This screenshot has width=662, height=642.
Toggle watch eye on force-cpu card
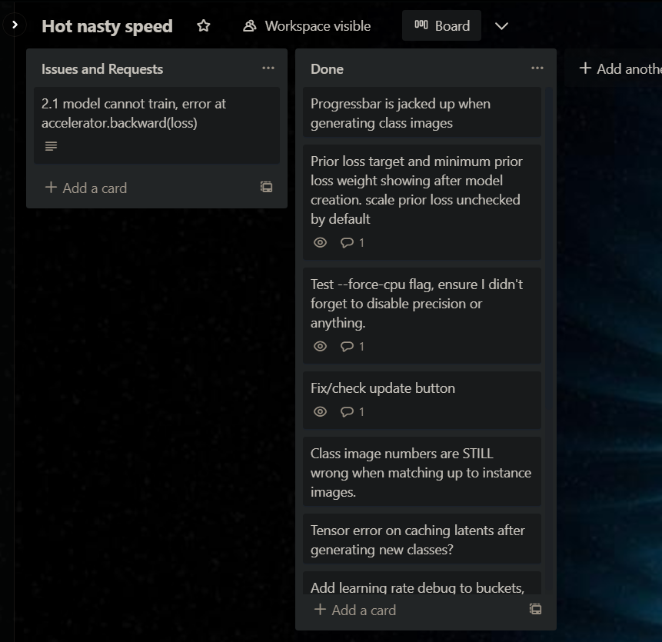pyautogui.click(x=321, y=346)
